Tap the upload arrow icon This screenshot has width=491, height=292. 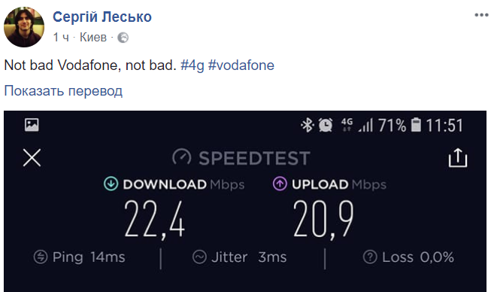(280, 184)
